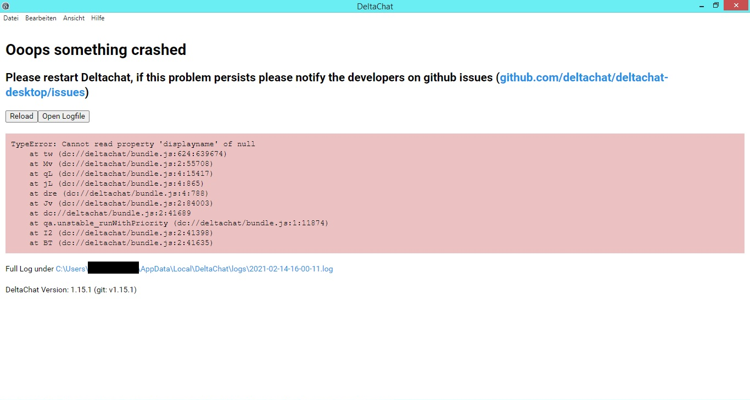
Task: Open the Bearbeiten menu
Action: [41, 18]
